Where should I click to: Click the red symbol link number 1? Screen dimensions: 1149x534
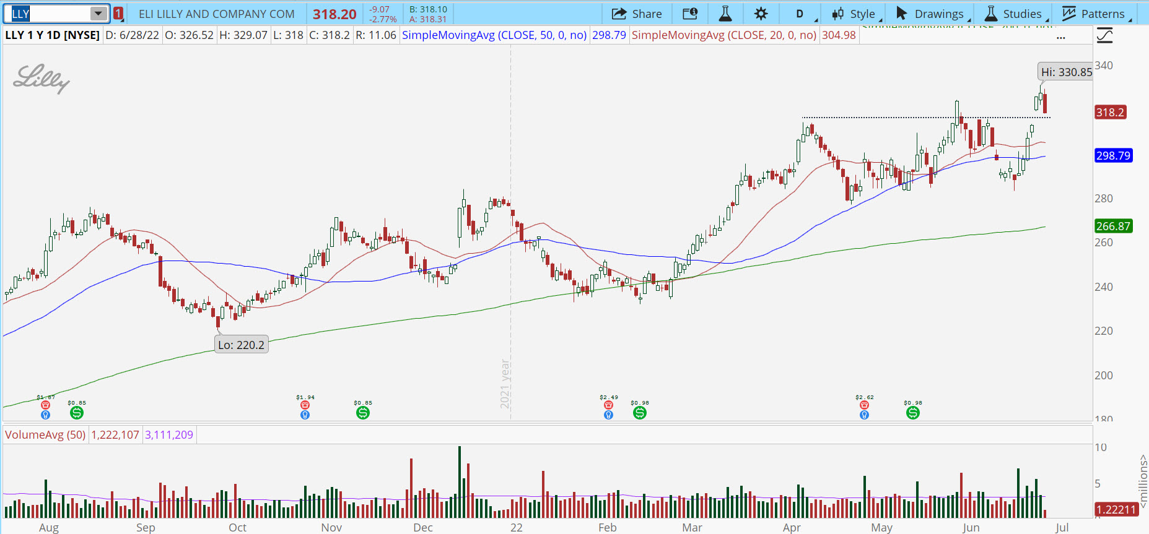118,14
